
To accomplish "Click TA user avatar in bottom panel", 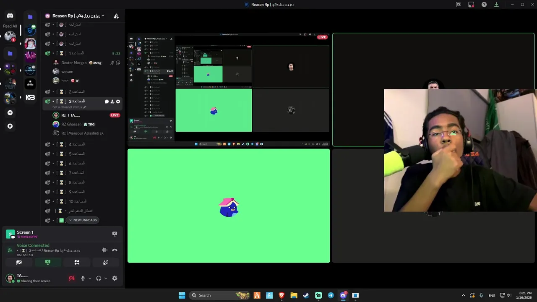I will point(10,278).
